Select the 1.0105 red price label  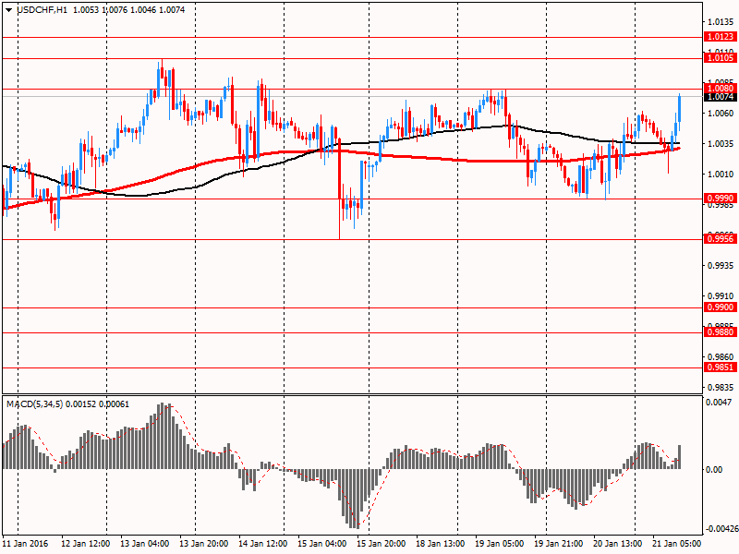720,57
